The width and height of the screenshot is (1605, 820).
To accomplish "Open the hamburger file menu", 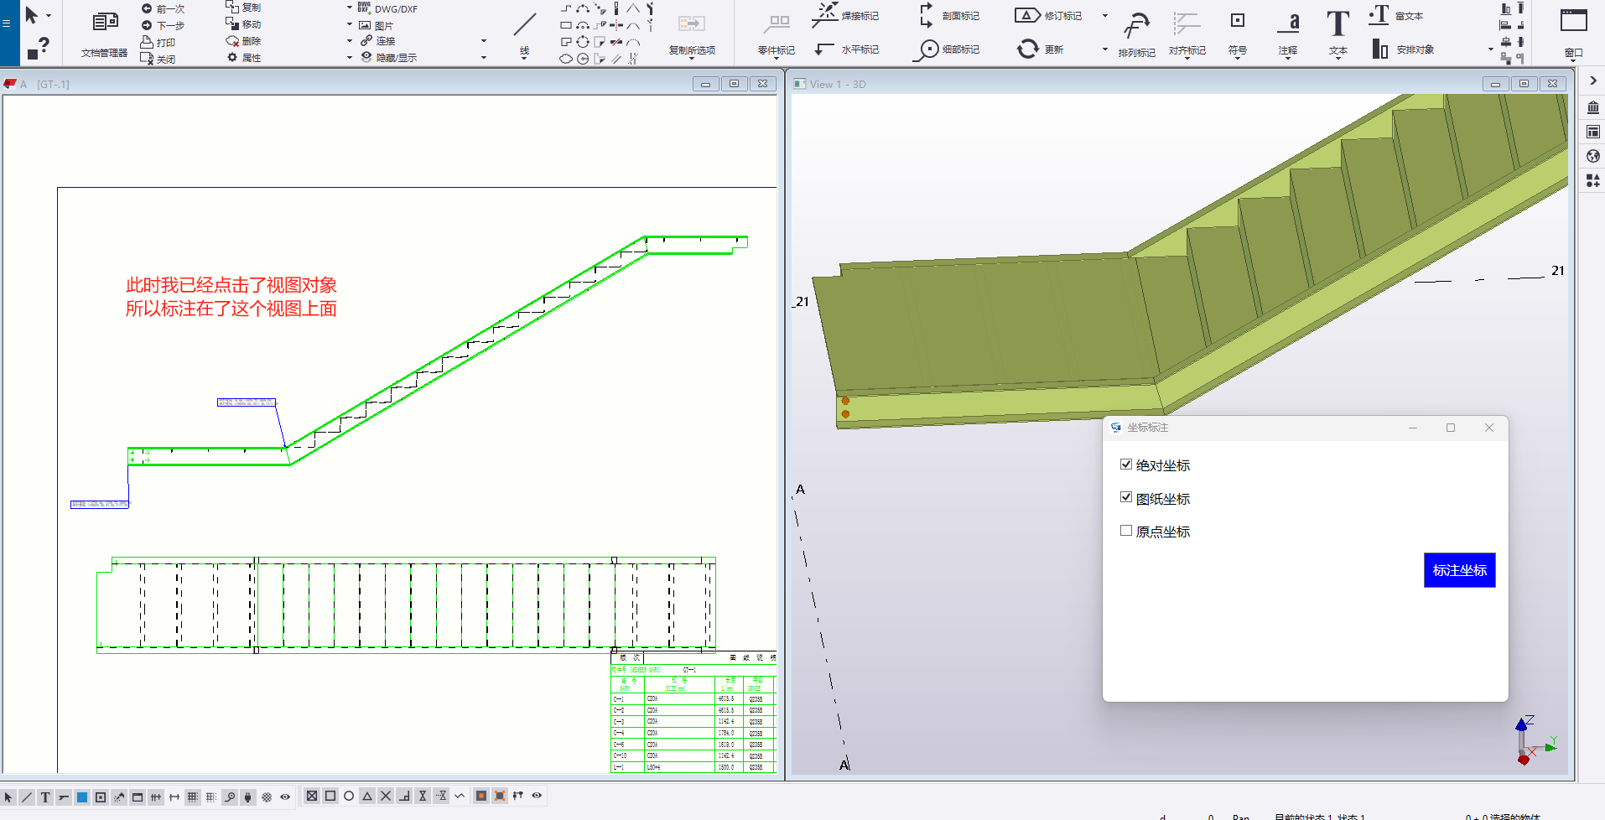I will (7, 23).
